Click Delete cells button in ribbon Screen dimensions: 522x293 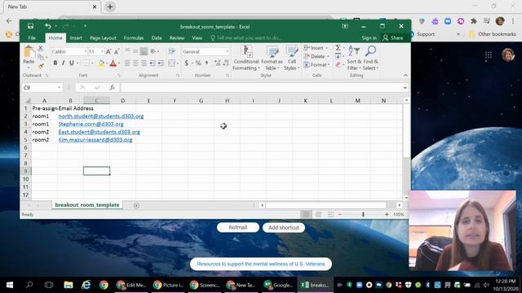[316, 56]
